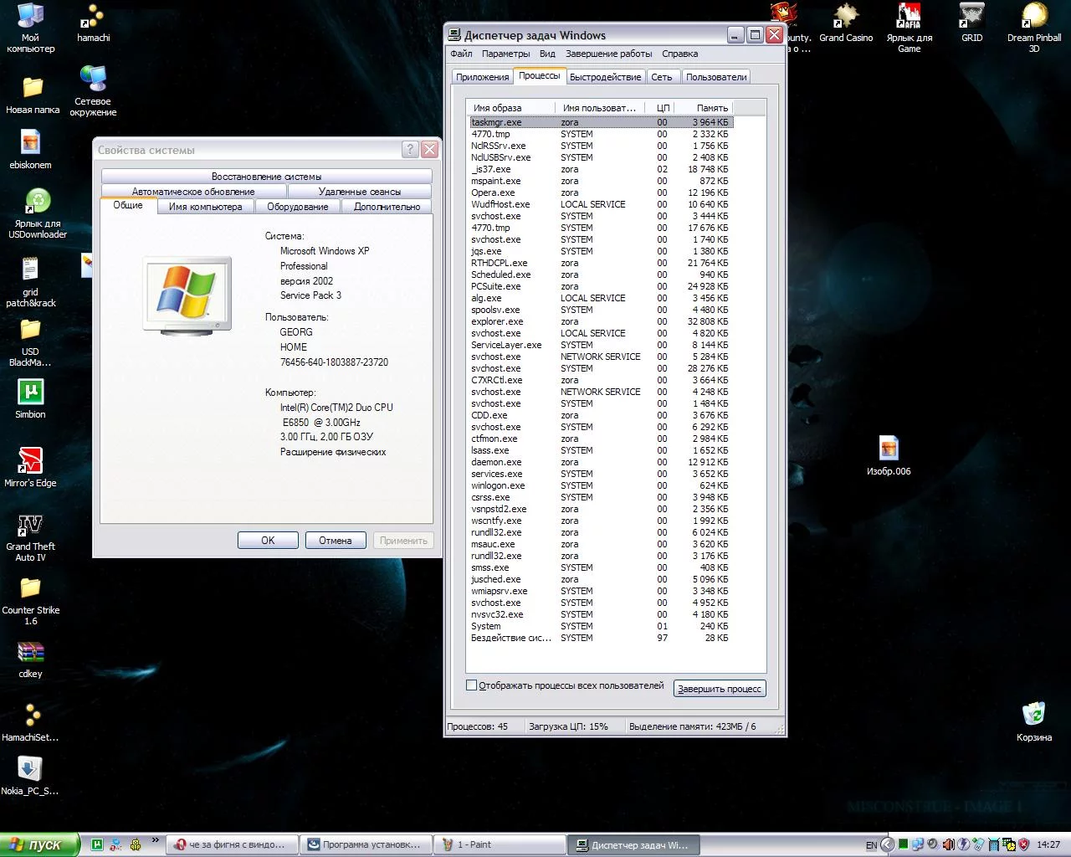Click OK in system properties dialog
Screen dimensions: 1071x857
tap(268, 541)
